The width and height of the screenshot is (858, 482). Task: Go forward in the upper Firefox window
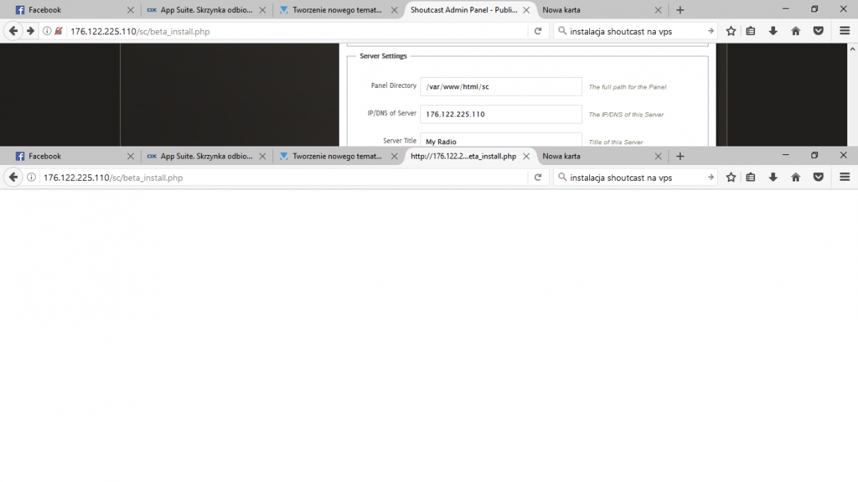pos(31,31)
